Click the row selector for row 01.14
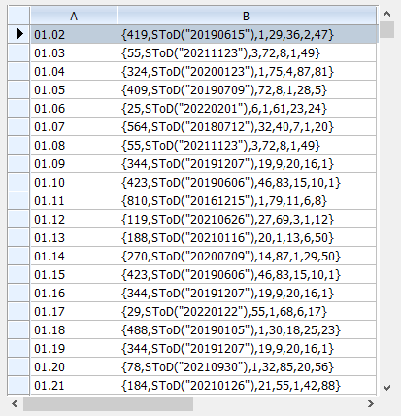Screen dimensions: 401x416 point(18,256)
